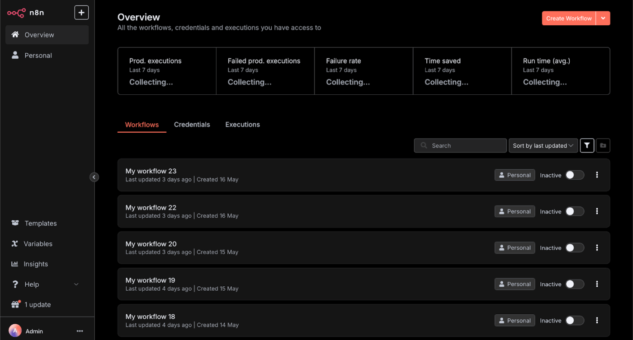
Task: Expand the Create Workflow dropdown arrow
Action: [x=603, y=19]
